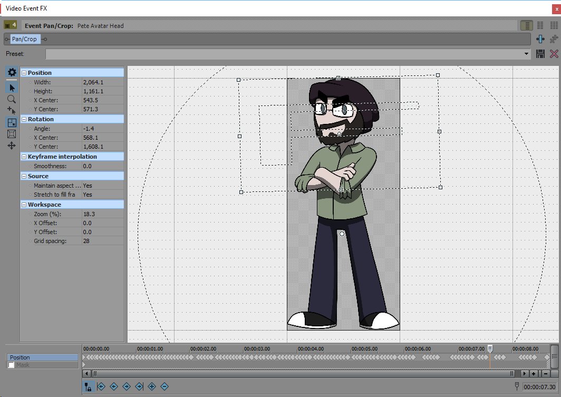
Task: Click the event number 4 icon
Action: click(11, 25)
